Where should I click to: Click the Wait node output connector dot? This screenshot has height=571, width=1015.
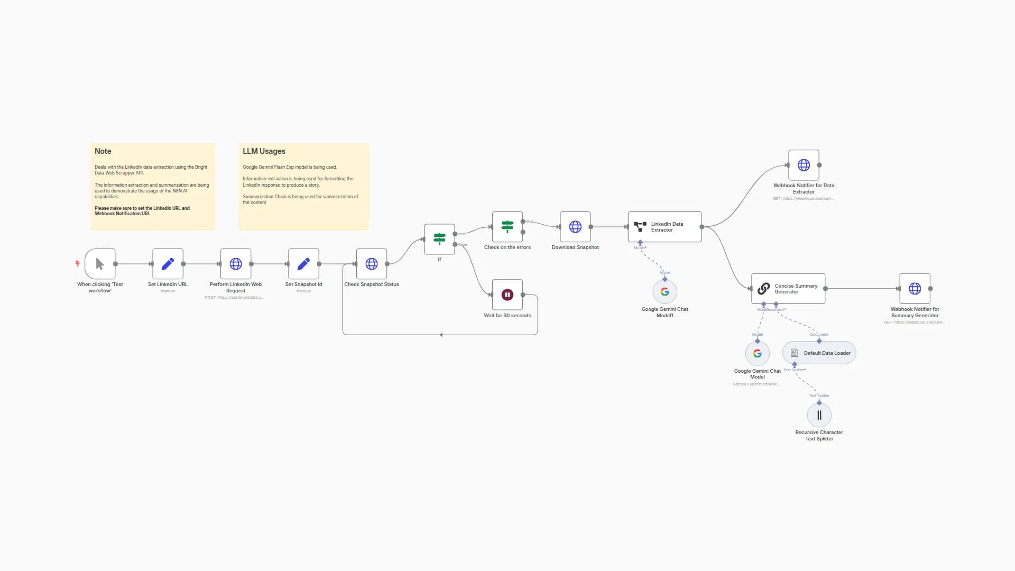(523, 294)
